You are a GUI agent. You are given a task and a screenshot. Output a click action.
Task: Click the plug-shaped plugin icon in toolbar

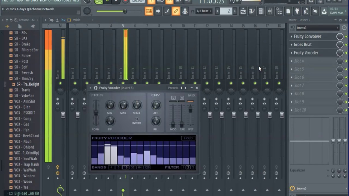[x=297, y=11]
